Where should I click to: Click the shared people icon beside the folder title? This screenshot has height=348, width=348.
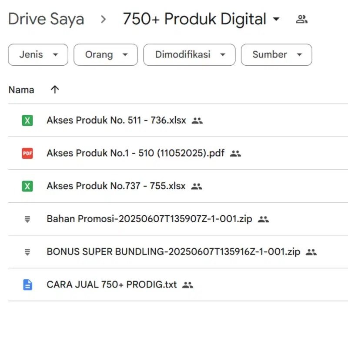[x=301, y=19]
